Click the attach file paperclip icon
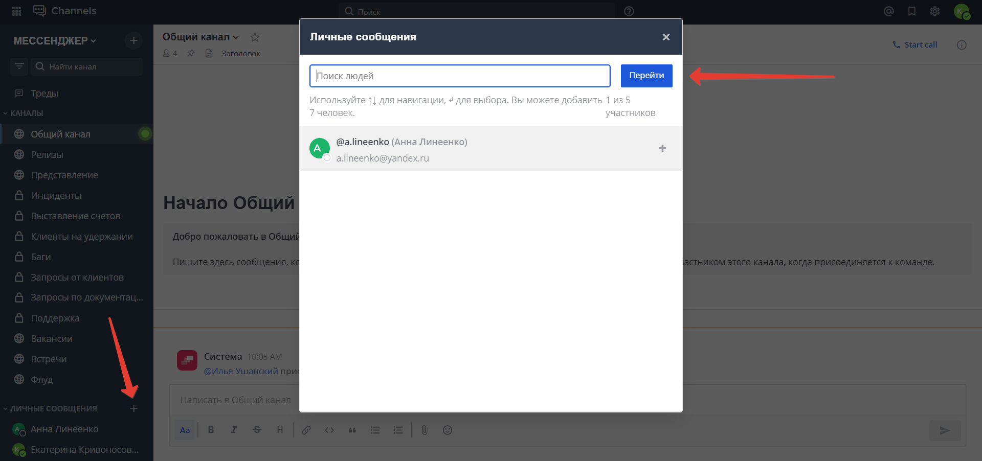Screen dimensions: 982x461 (x=425, y=430)
